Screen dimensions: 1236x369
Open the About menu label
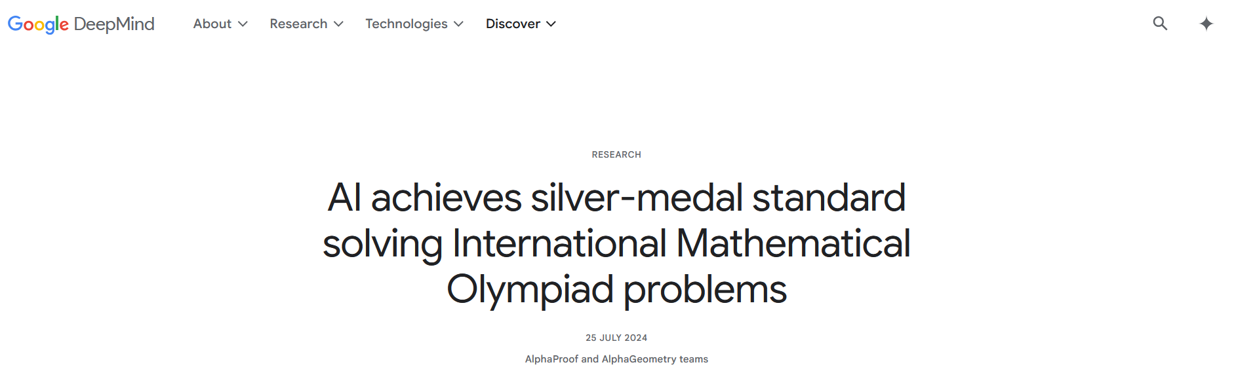212,24
